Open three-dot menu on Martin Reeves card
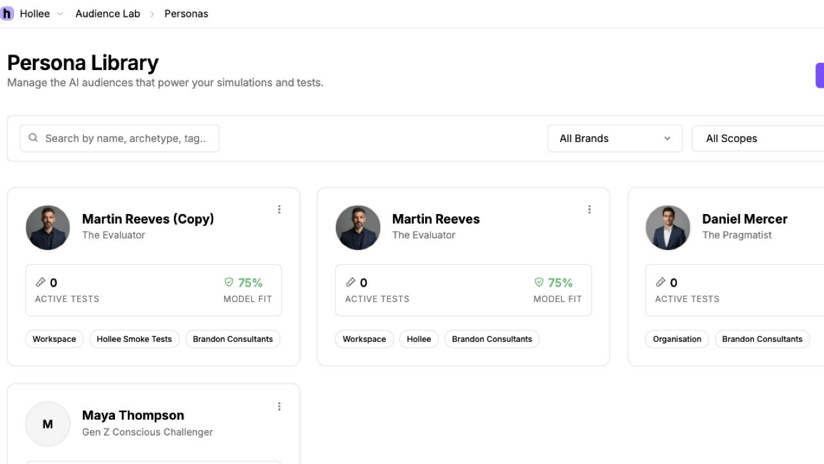Viewport: 824px width, 464px height. click(x=589, y=210)
